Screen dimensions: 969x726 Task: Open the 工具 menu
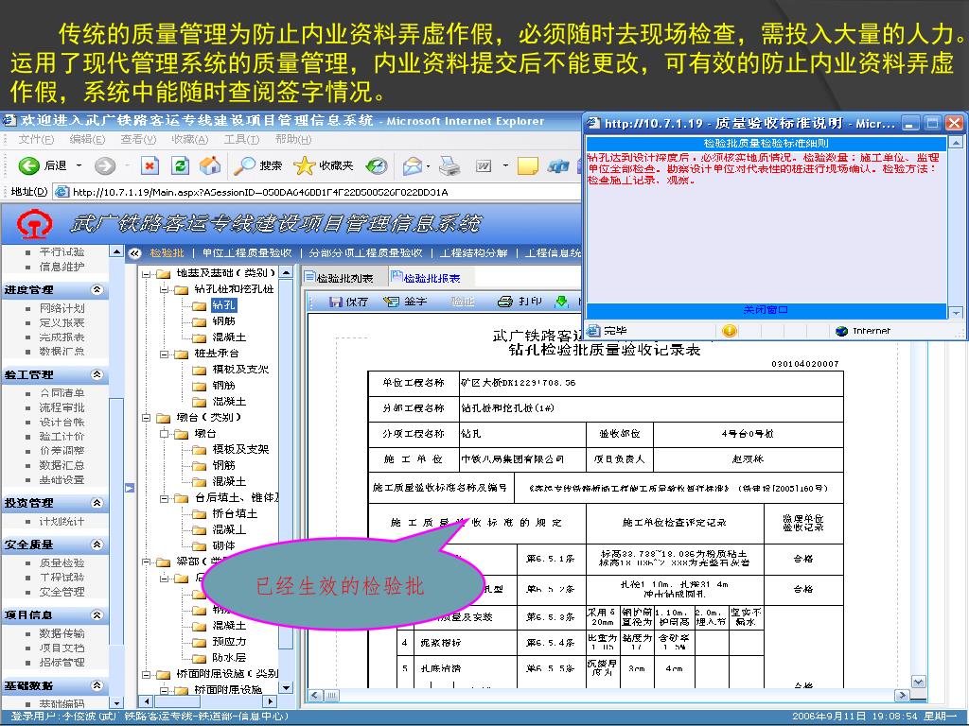[x=241, y=140]
